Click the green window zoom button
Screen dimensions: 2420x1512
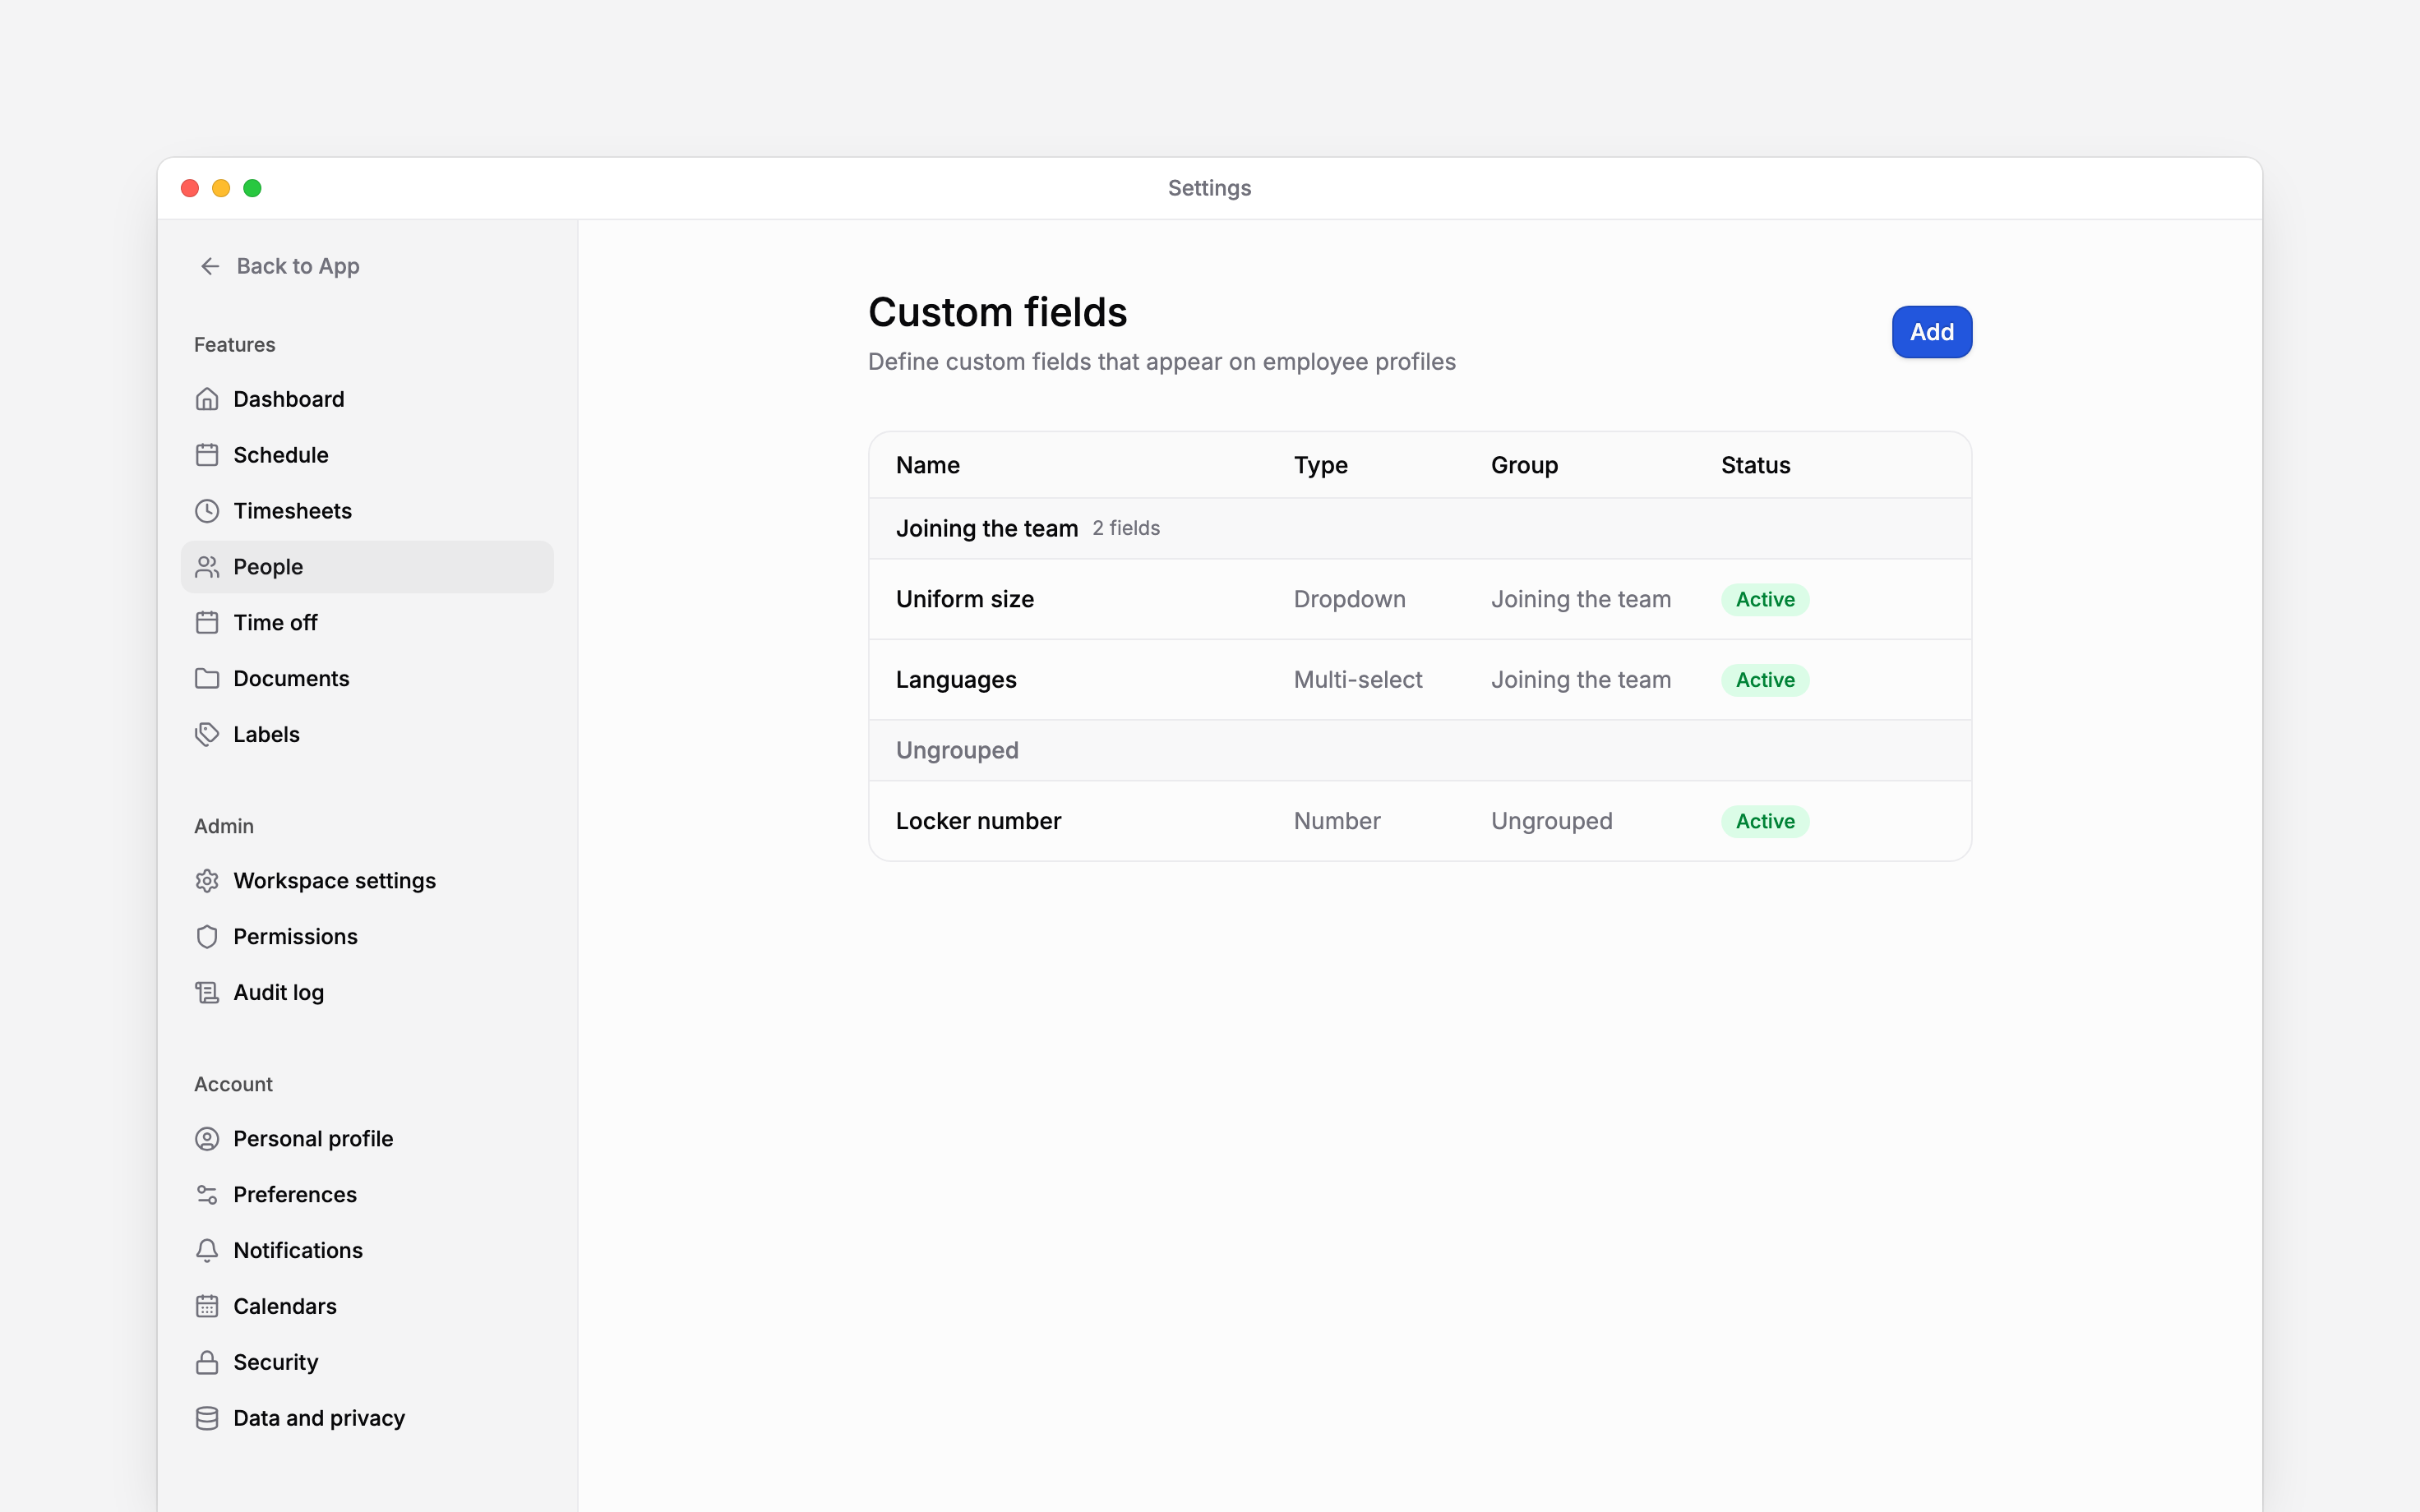tap(253, 188)
